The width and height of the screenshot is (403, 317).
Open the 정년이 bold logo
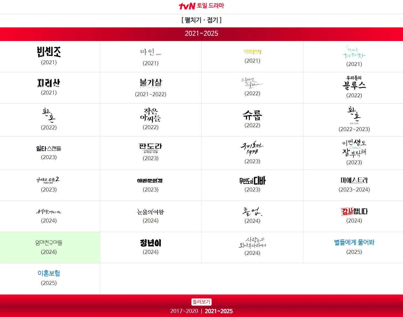click(x=150, y=243)
